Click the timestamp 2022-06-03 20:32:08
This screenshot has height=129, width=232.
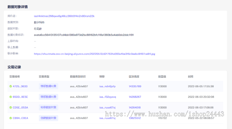pyautogui.click(x=201, y=97)
